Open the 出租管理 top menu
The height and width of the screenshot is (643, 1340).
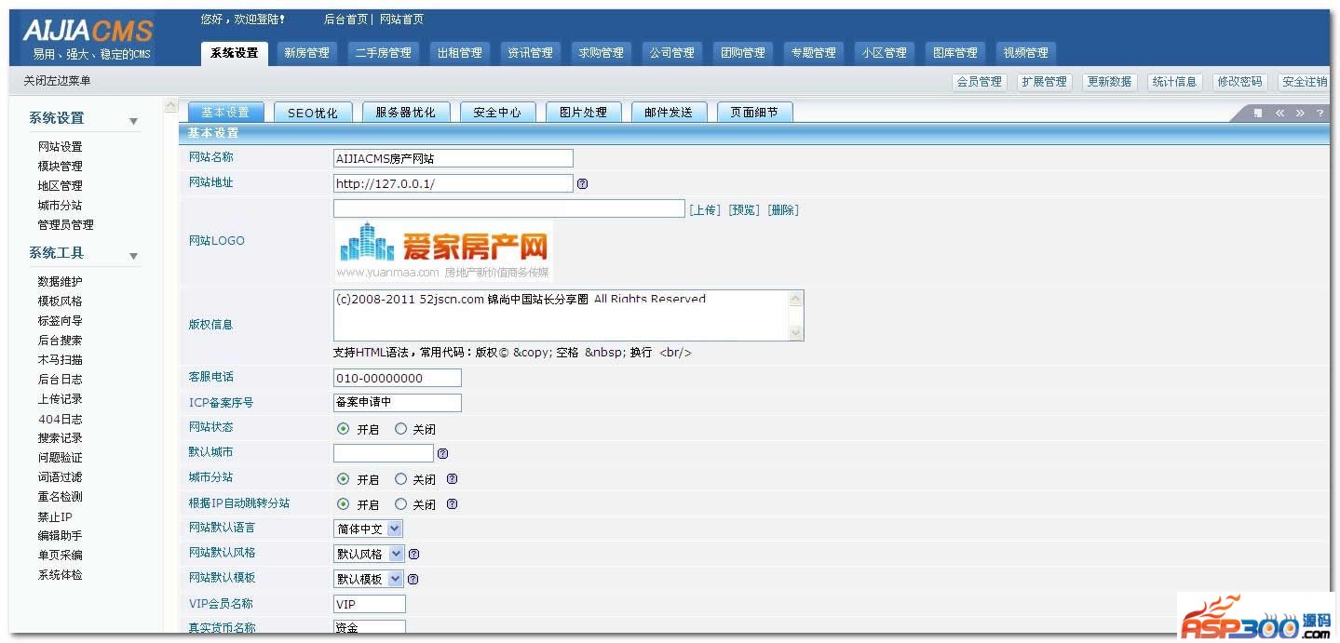click(x=460, y=53)
